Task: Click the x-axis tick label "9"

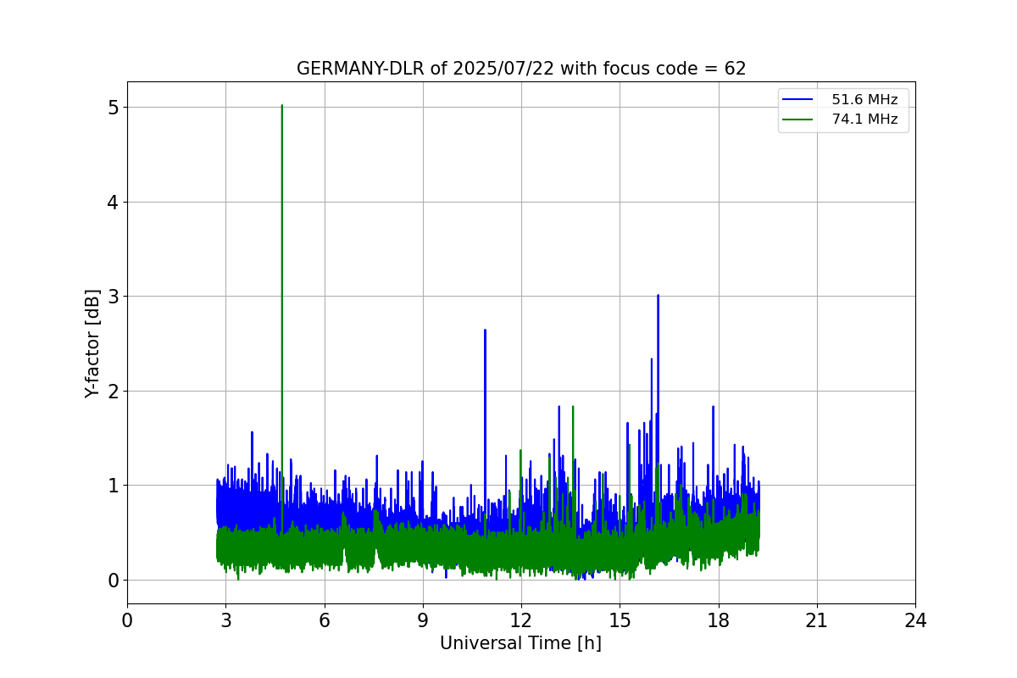Action: click(423, 621)
